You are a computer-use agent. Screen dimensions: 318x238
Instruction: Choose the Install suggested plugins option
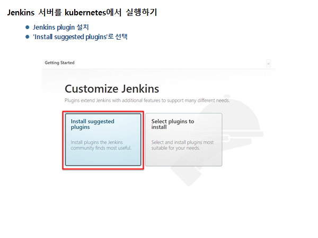coord(103,140)
